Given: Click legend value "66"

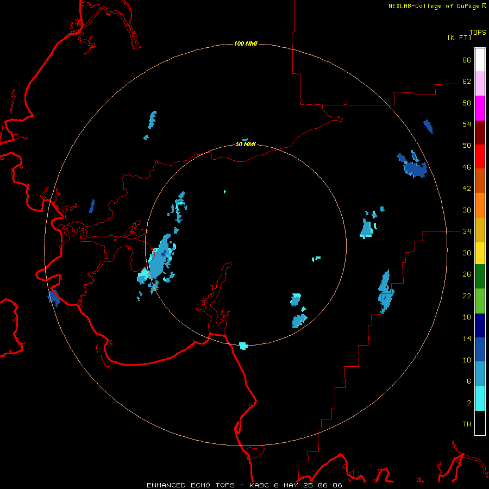Looking at the screenshot, I should point(467,60).
